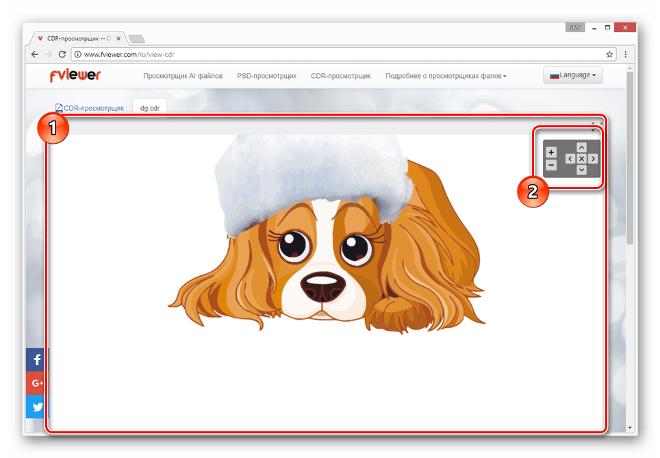Image resolution: width=660 pixels, height=458 pixels.
Task: Zoom in with the plus button
Action: coord(551,152)
